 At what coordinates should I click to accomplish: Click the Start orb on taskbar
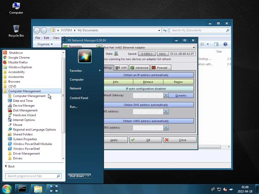pos(7,189)
